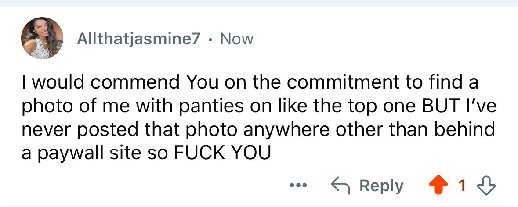518x207 pixels.
Task: Click the dot separator before "Now"
Action: coord(211,39)
